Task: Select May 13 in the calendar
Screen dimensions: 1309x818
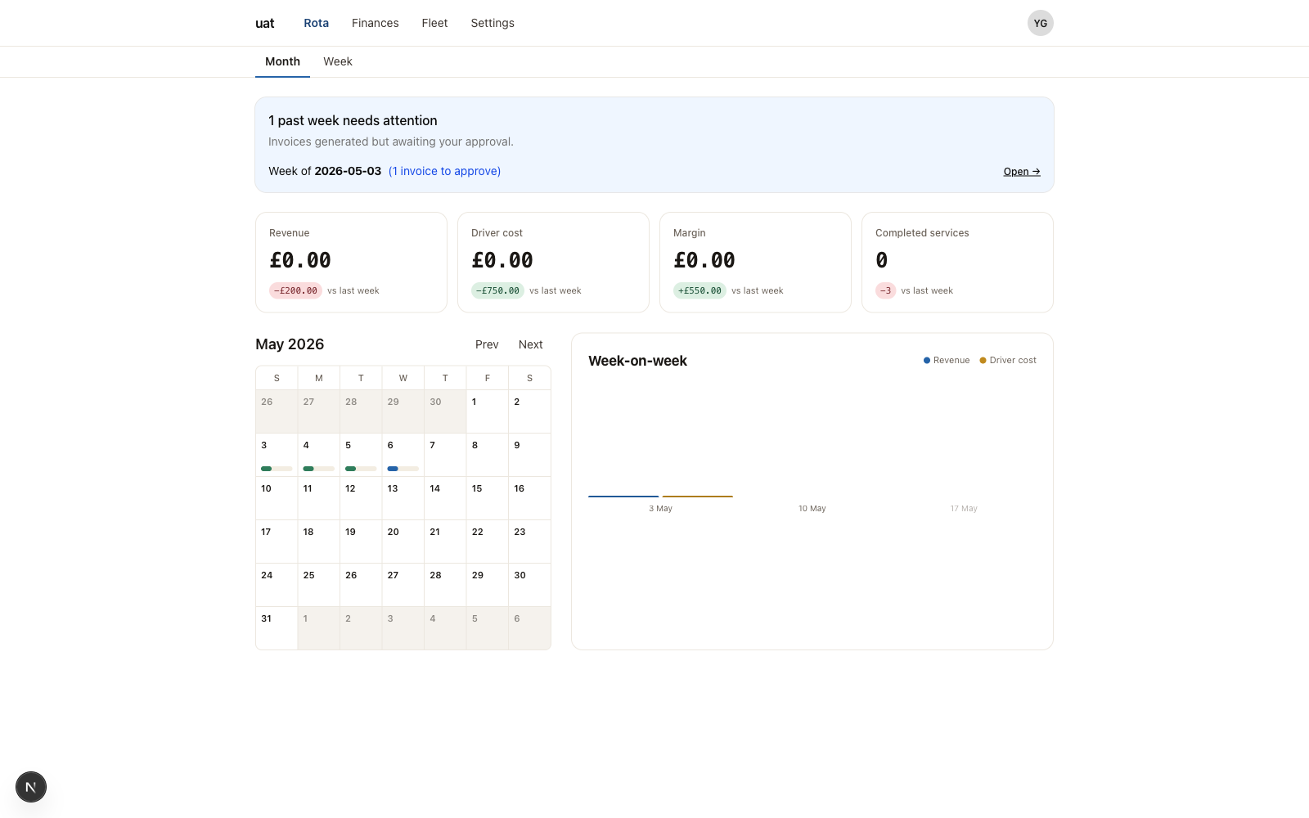Action: click(403, 498)
